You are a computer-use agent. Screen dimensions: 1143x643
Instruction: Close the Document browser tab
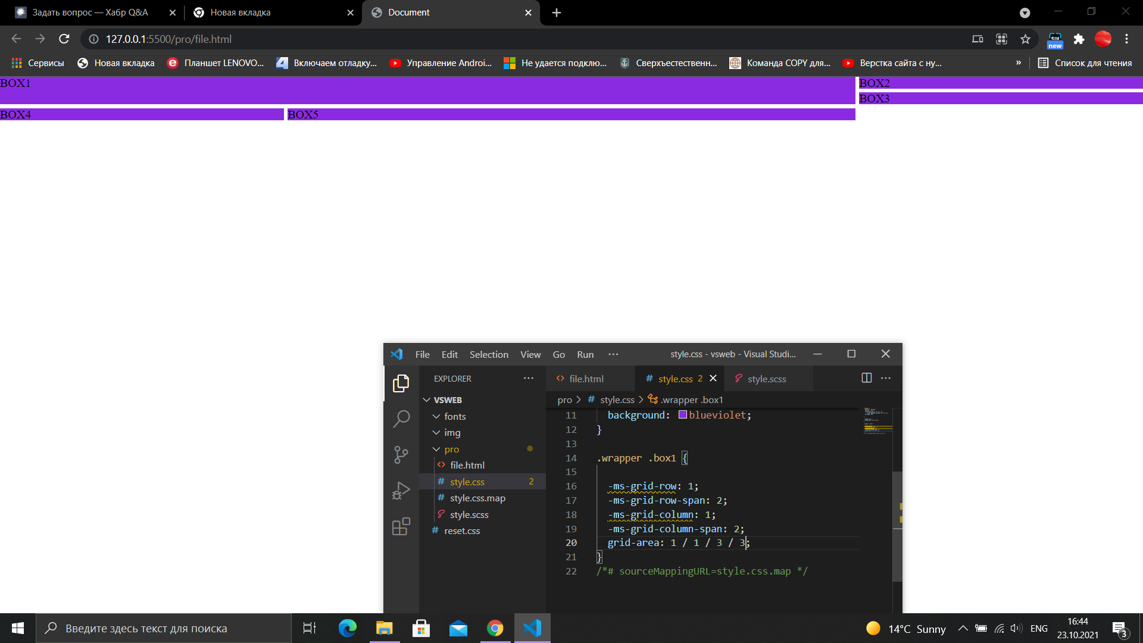pos(528,13)
